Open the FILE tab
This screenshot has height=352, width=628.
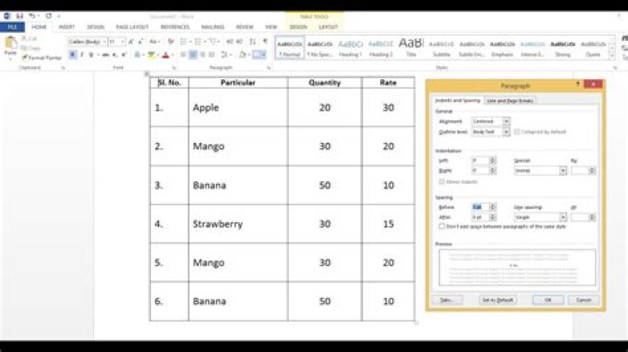click(12, 27)
